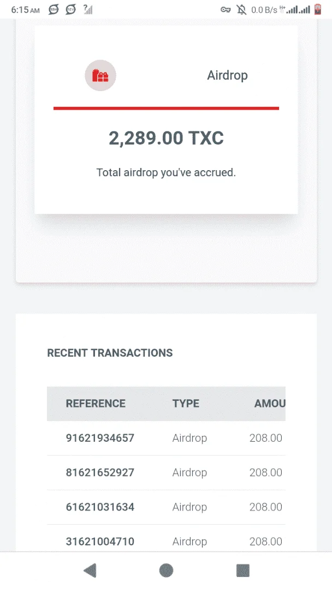Tap the first round status bar icon

click(54, 10)
